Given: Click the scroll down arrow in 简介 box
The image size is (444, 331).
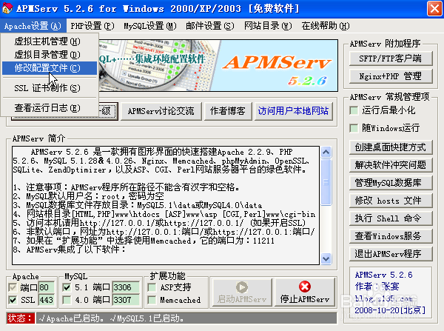Looking at the screenshot, I should [x=326, y=258].
